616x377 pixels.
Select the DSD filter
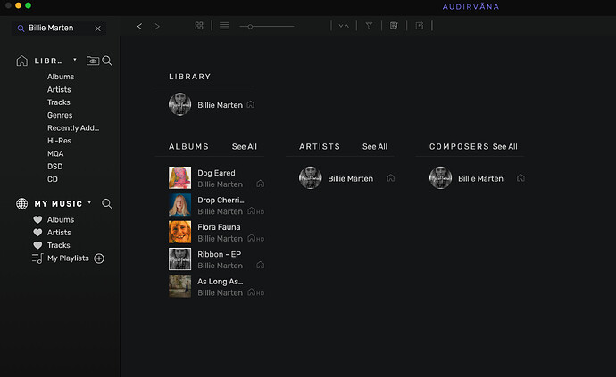click(54, 167)
